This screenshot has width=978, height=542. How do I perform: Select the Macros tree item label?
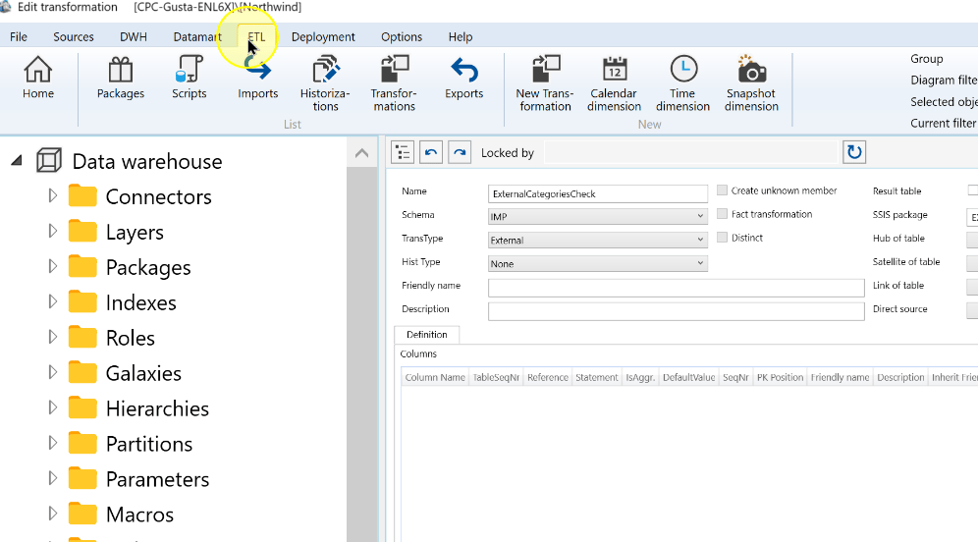[139, 515]
